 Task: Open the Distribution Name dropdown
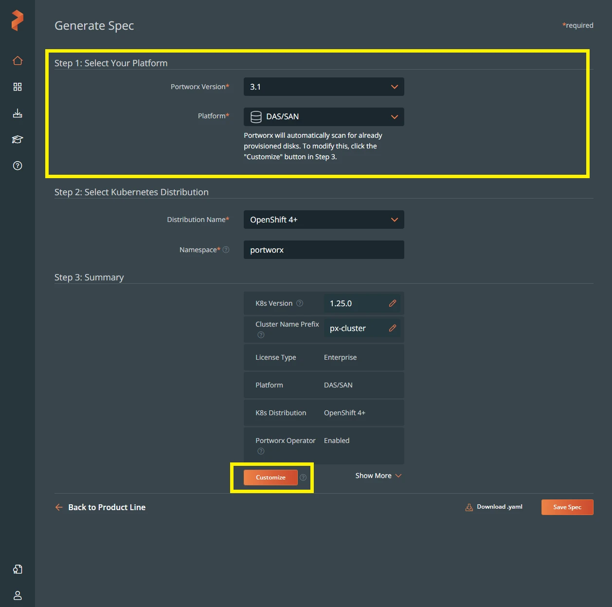(324, 220)
